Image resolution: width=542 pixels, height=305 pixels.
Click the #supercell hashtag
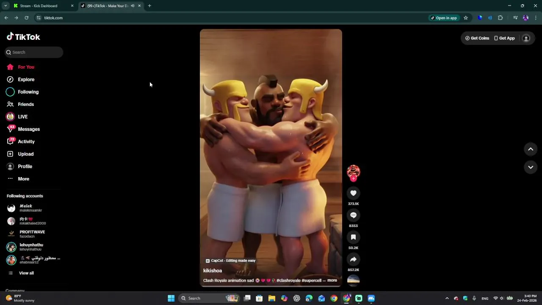[311, 280]
